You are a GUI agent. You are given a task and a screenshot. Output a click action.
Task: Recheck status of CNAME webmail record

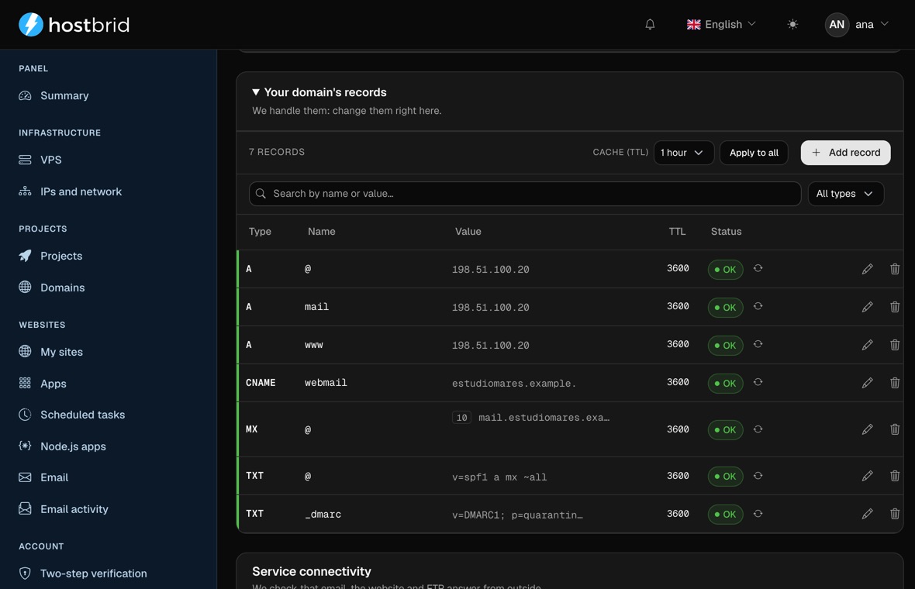758,382
